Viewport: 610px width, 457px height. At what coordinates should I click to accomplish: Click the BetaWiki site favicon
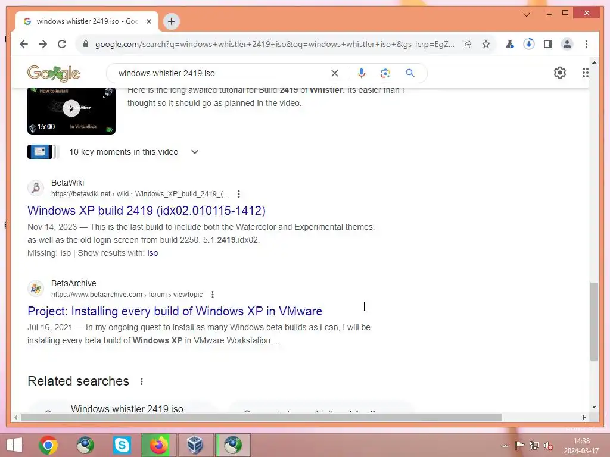pos(35,188)
